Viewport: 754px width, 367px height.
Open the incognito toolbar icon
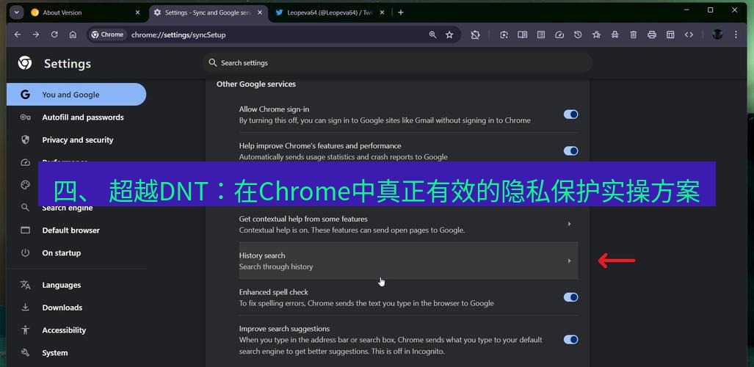point(615,34)
